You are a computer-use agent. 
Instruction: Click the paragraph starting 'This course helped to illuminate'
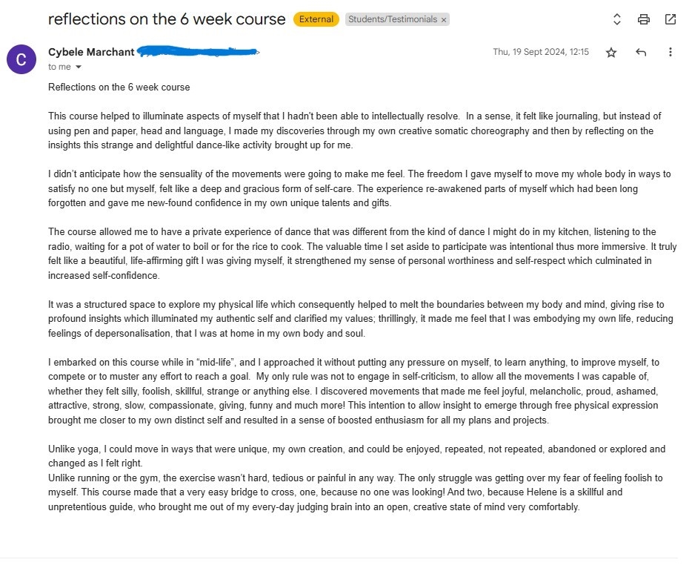[354, 131]
